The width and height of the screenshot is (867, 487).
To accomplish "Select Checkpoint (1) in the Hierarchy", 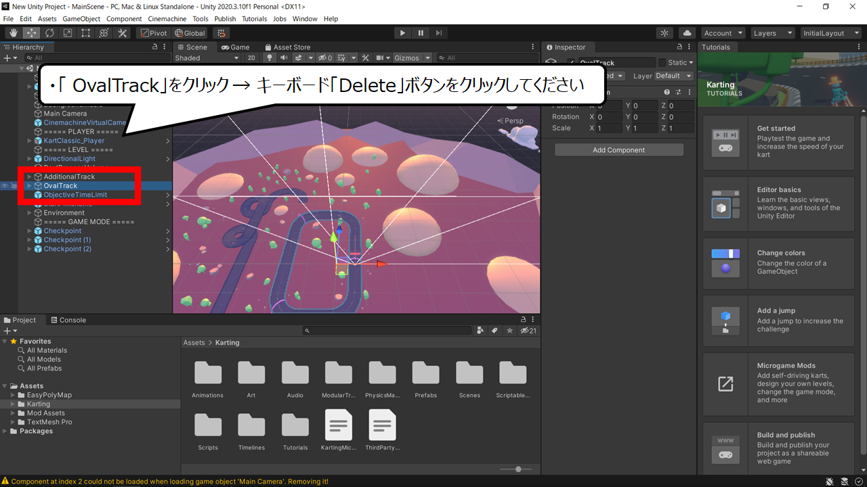I will 67,240.
